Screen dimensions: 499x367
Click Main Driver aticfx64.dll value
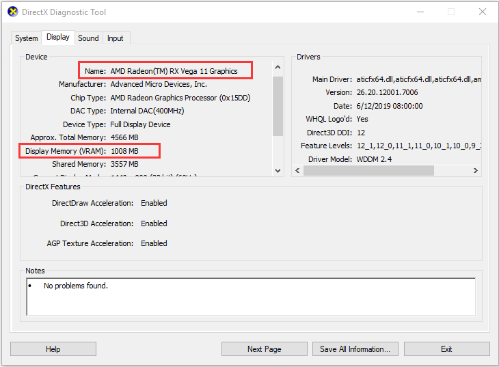[418, 79]
